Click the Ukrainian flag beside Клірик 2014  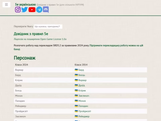76,90
